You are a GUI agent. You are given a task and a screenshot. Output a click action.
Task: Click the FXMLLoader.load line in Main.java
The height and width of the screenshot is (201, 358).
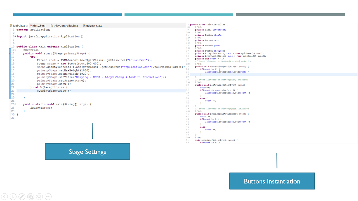coord(95,60)
